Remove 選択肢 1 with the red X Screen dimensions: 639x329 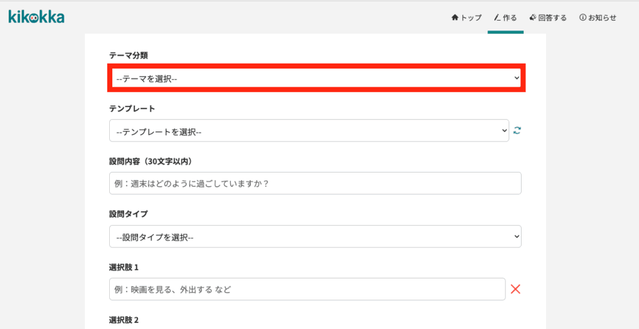(515, 289)
